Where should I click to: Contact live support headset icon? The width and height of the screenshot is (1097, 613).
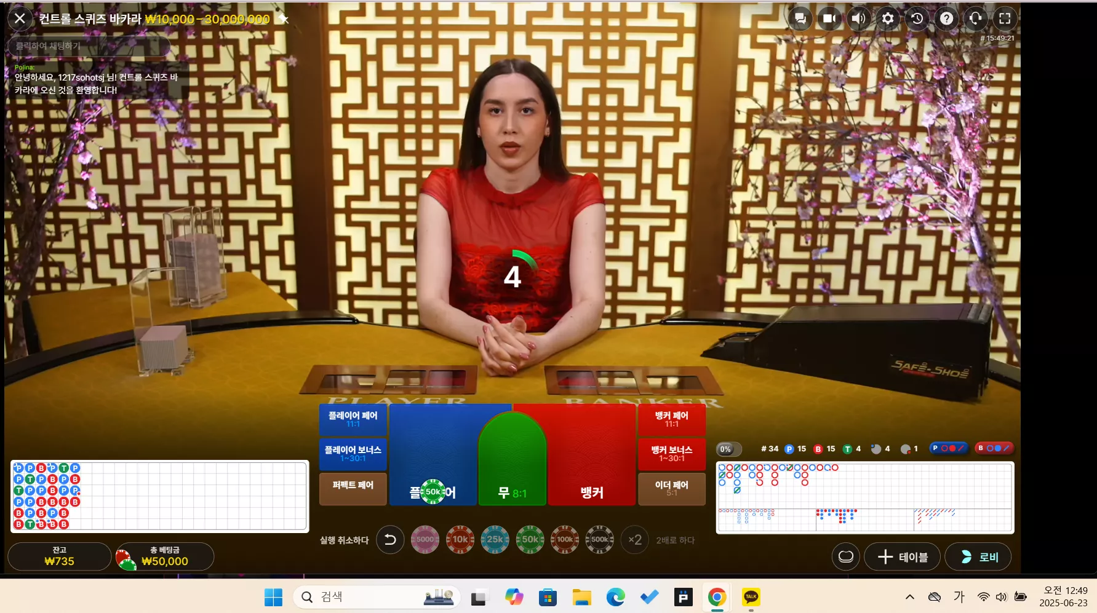click(x=975, y=18)
